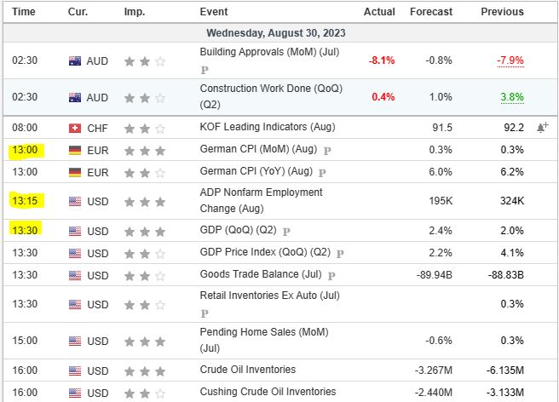Click the P icon under Retail Inventories Ex Auto
The width and height of the screenshot is (559, 402).
[x=205, y=313]
